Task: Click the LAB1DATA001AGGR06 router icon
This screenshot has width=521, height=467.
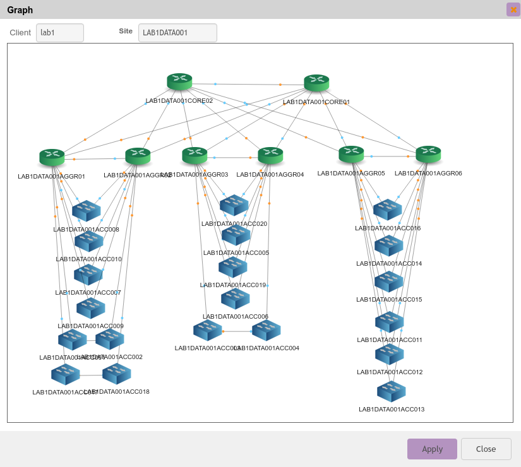Action: coord(428,154)
